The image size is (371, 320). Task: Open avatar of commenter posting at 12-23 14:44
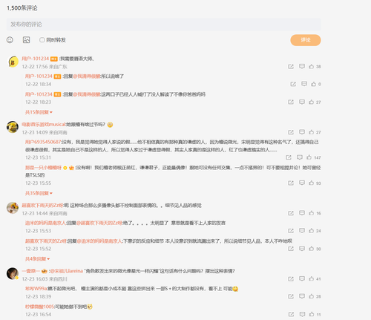[13, 208]
